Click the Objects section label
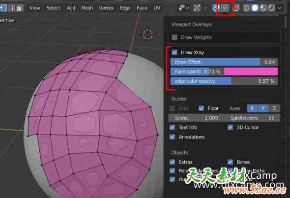This screenshot has width=290, height=198. (179, 153)
